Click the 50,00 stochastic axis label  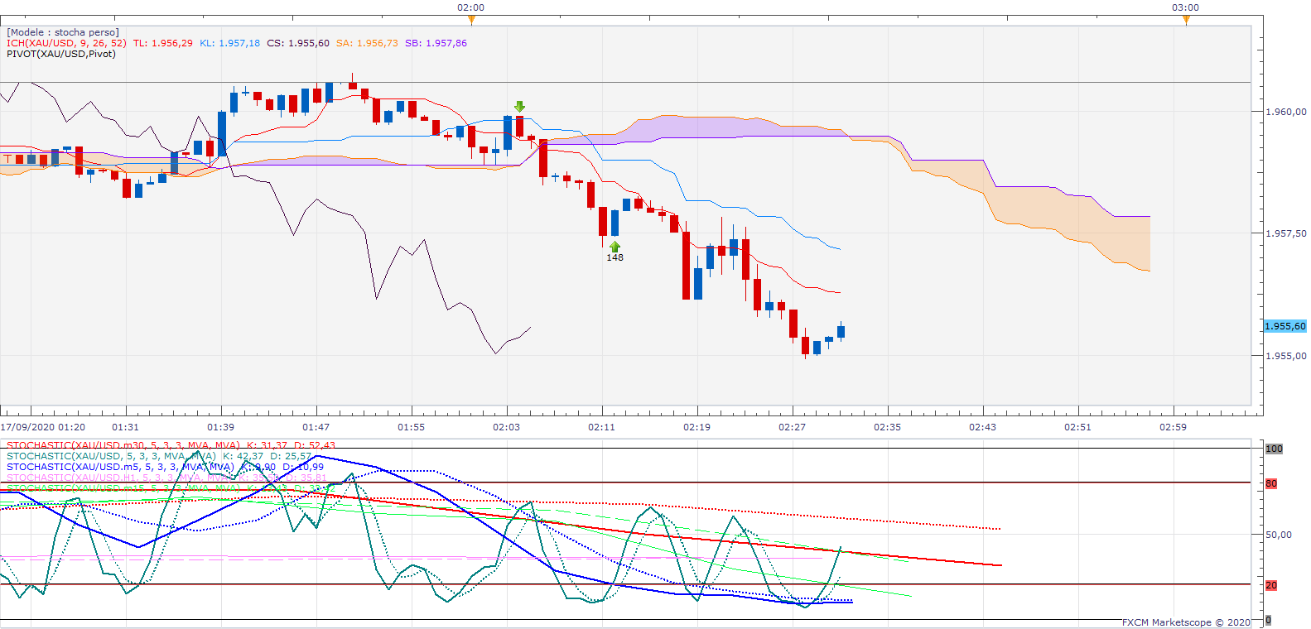(1279, 535)
